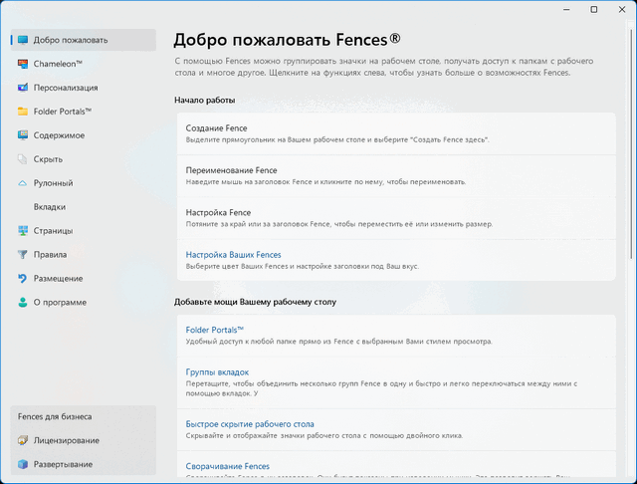Open the Правила section
This screenshot has height=484, width=637.
(x=84, y=254)
